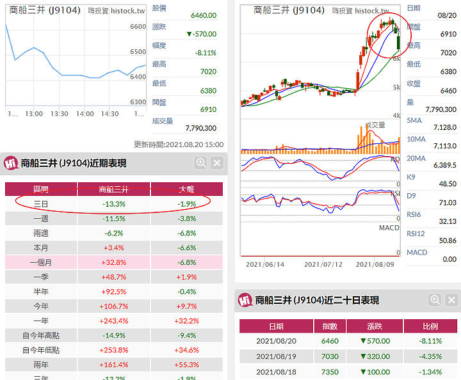Click the 2021/08/18 date cell
Image resolution: width=461 pixels, height=380 pixels.
pos(276,372)
